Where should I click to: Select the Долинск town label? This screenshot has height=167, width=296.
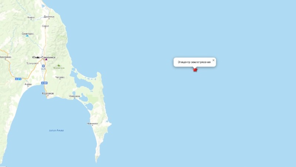tap(49, 17)
